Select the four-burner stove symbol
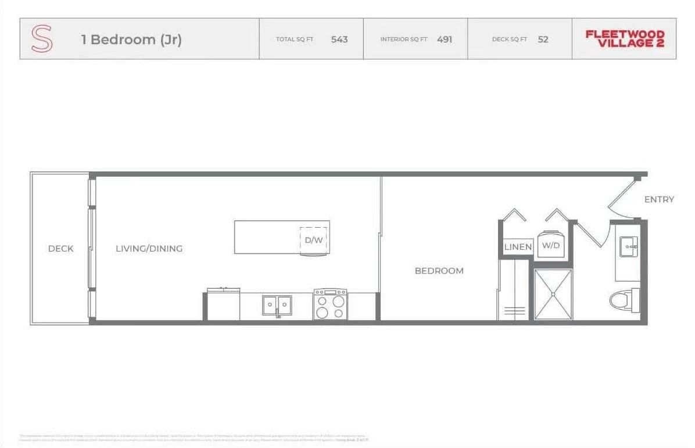Screen dimensions: 695x448 [x=330, y=304]
